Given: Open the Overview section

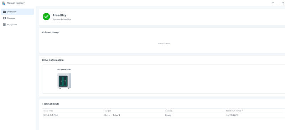Looking at the screenshot, I should (x=17, y=12).
